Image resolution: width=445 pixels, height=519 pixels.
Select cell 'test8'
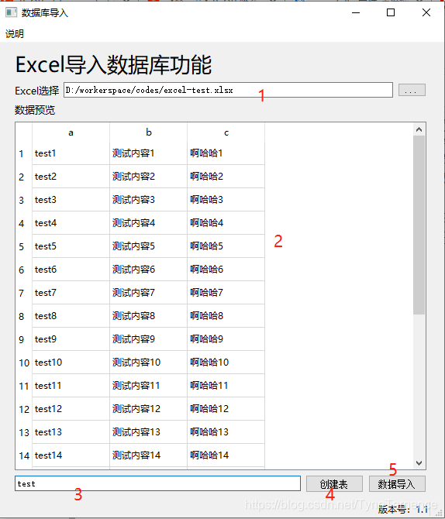pyautogui.click(x=71, y=316)
